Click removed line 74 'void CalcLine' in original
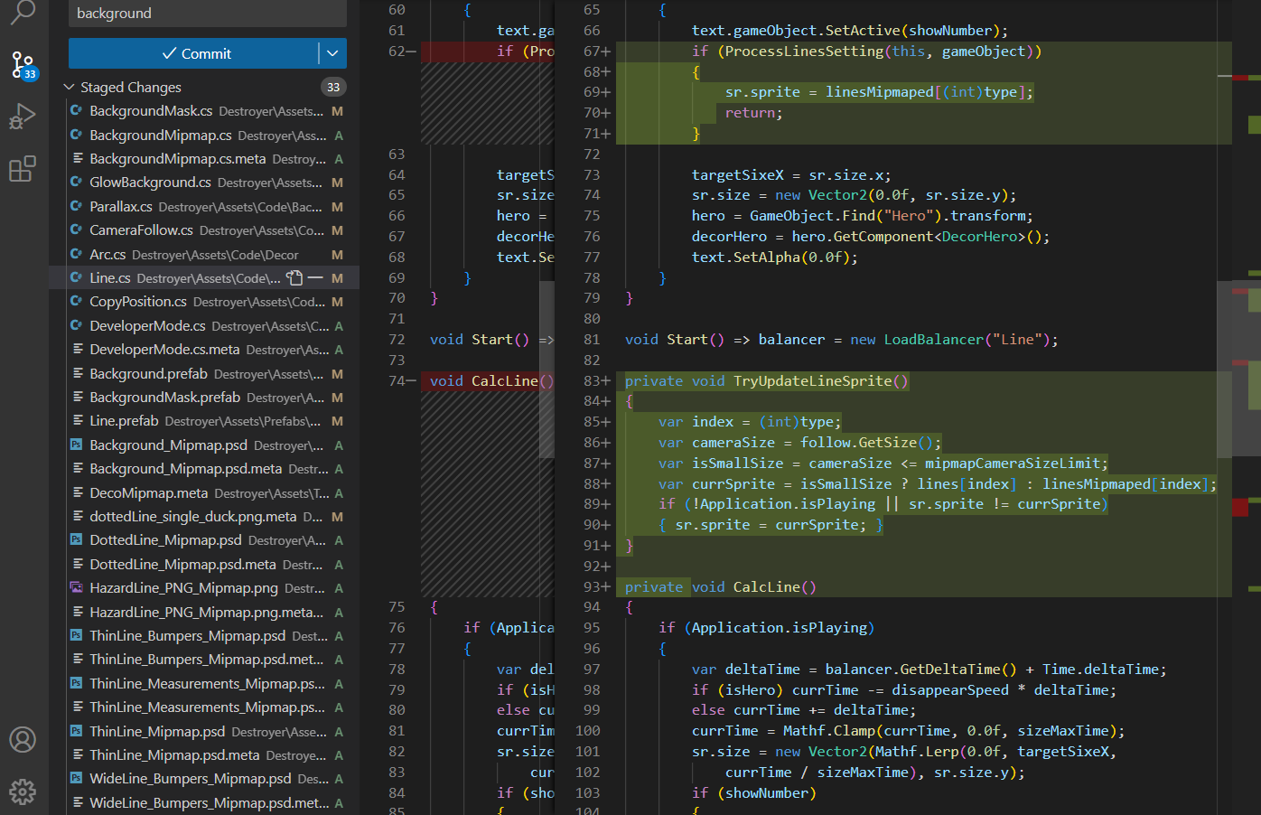Screen dimensions: 1261x815 488,381
